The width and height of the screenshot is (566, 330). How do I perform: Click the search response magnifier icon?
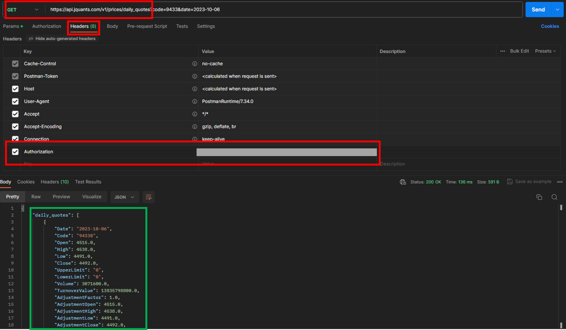[x=554, y=197]
